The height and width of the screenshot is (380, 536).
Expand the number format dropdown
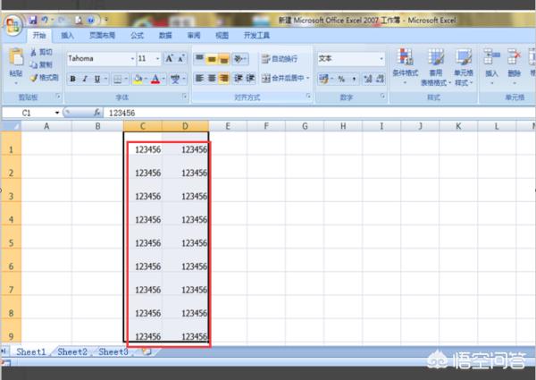(381, 58)
